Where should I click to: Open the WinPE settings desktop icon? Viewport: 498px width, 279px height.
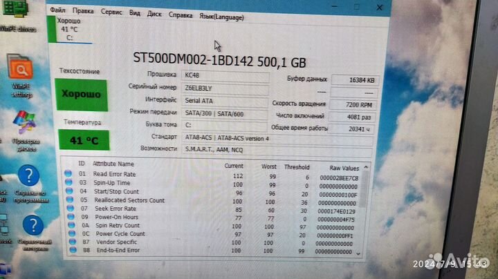point(21,76)
